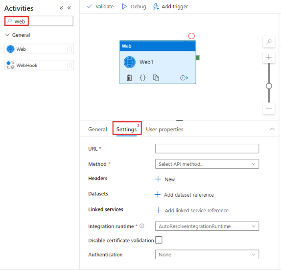
Task: Click the Debug button
Action: [x=134, y=6]
